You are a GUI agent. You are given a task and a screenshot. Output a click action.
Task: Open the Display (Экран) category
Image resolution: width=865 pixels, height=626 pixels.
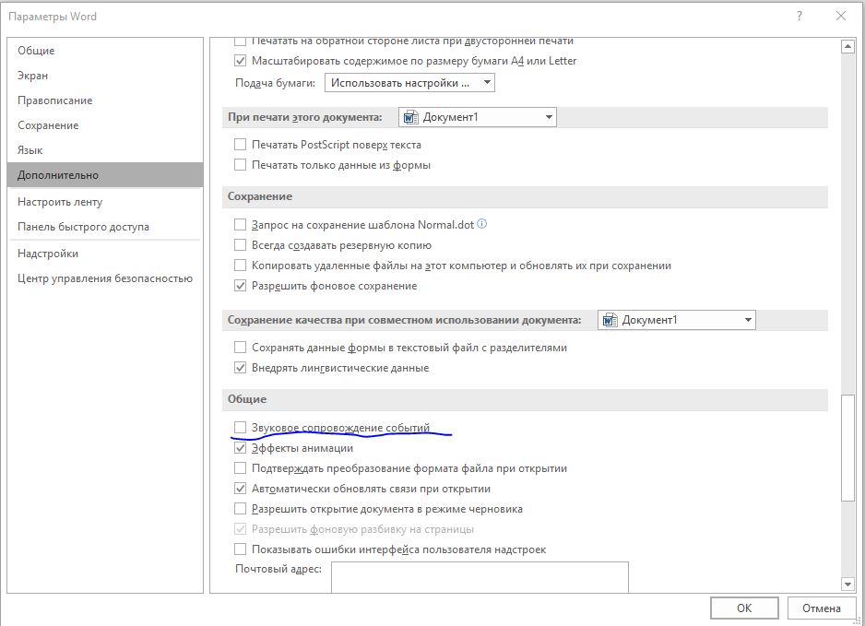[105, 75]
